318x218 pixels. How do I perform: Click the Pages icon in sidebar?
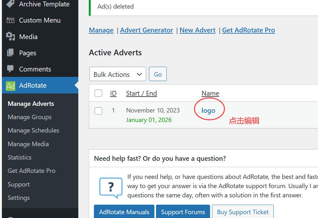pos(11,53)
